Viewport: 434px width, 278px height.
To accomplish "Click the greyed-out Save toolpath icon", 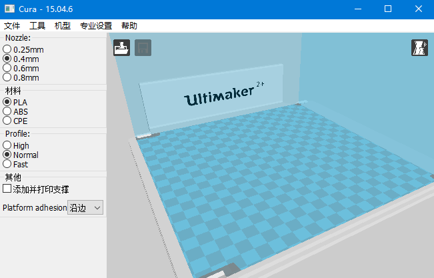I will (x=143, y=47).
